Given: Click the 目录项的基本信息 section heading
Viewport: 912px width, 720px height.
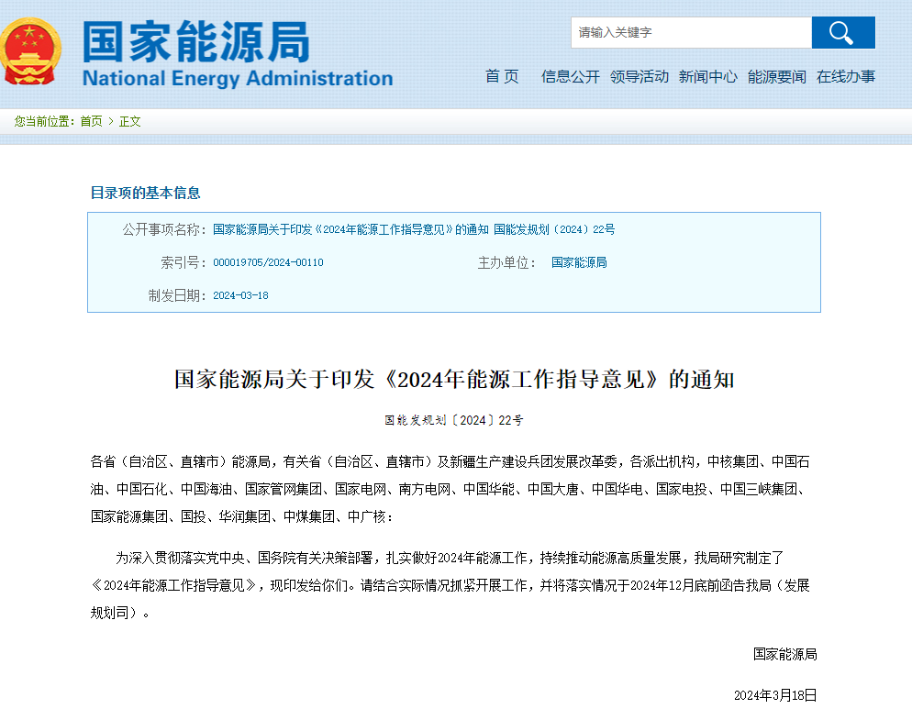Looking at the screenshot, I should click(145, 193).
